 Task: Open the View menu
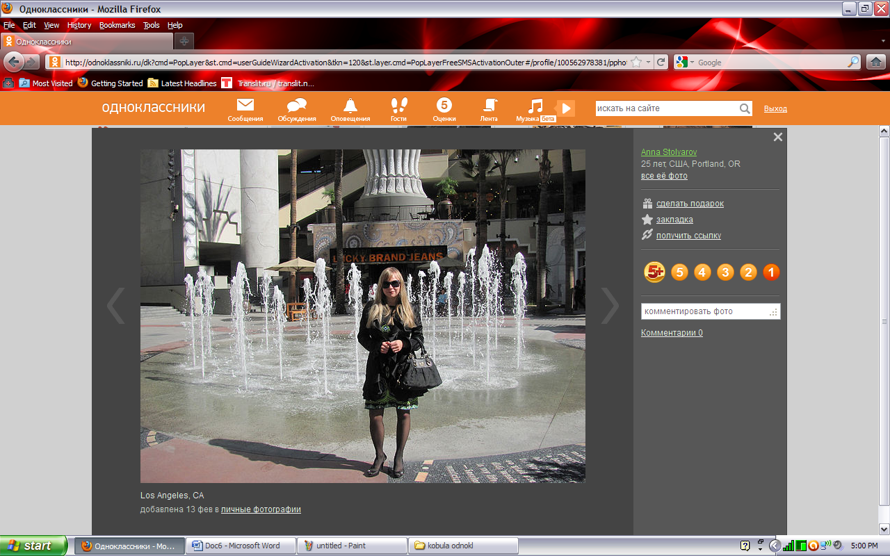[x=51, y=25]
